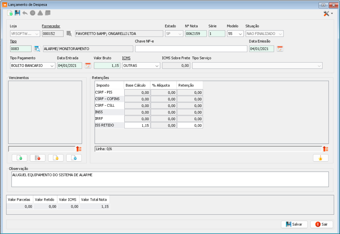Image resolution: width=340 pixels, height=234 pixels.
Task: Open the Data Entrada calendar picker
Action: (88, 66)
